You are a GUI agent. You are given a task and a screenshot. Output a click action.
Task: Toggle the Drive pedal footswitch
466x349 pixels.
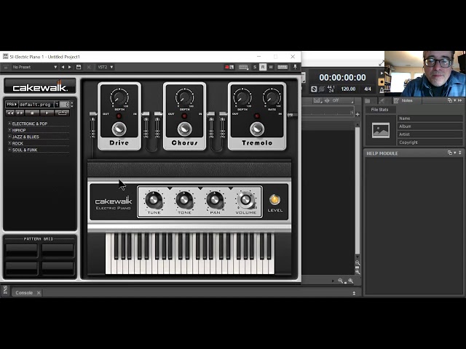coord(119,129)
